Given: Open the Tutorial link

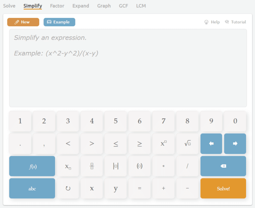Looking at the screenshot, I should click(x=235, y=22).
